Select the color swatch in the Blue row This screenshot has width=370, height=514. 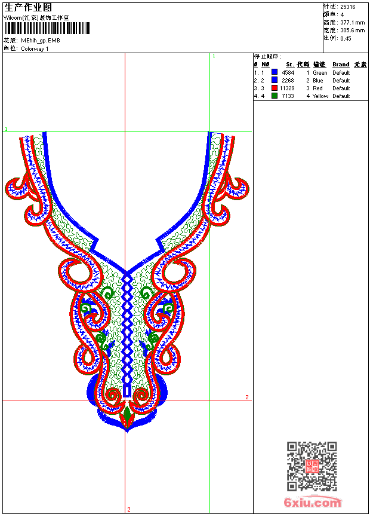click(274, 80)
